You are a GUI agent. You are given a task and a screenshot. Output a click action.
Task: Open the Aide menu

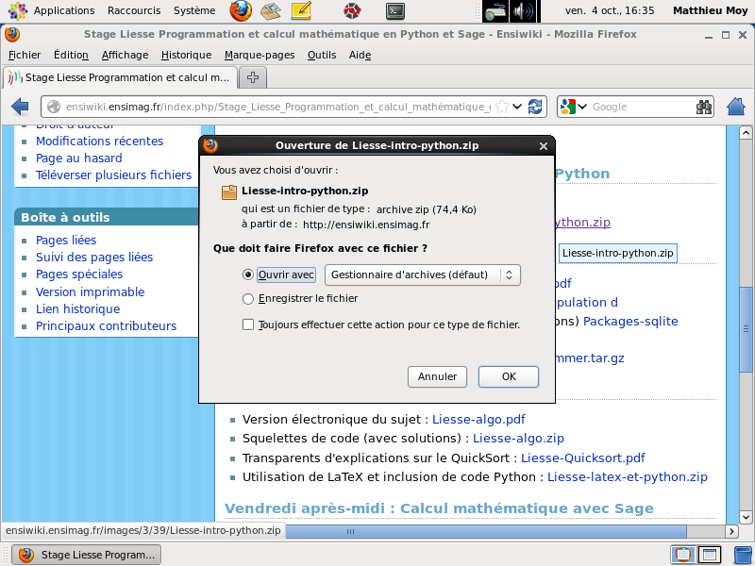pos(360,55)
